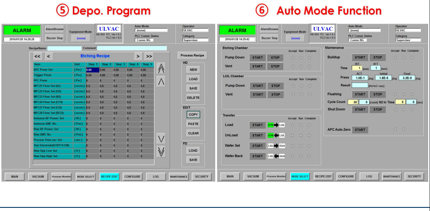The height and width of the screenshot is (211, 430).
Task: Open MODE SELECT tab in Auto Mode Function screen
Action: pos(300,177)
